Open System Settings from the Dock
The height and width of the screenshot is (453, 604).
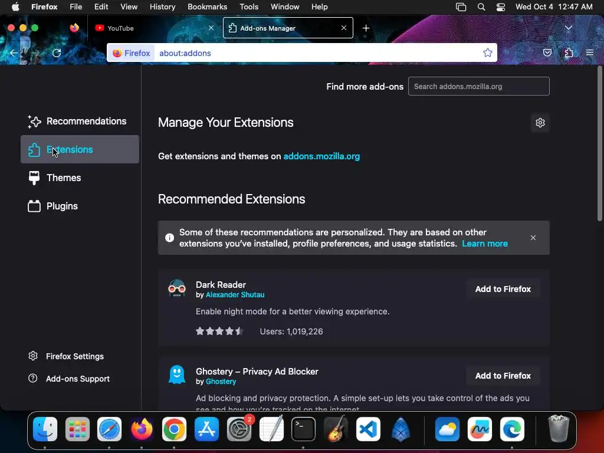click(239, 429)
